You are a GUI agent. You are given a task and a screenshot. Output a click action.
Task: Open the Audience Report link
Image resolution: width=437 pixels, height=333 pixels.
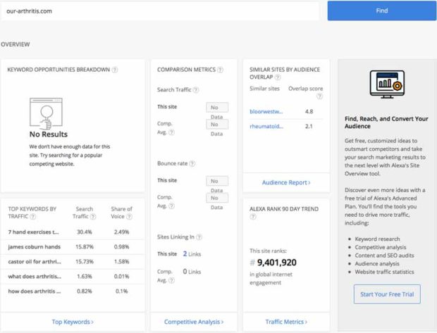point(286,182)
